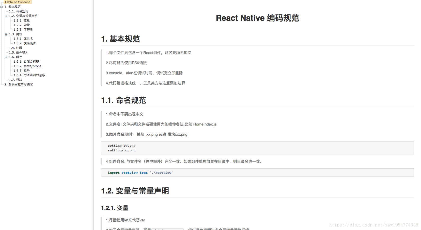Click the '1.1. 命名规范' heading in document

(123, 100)
